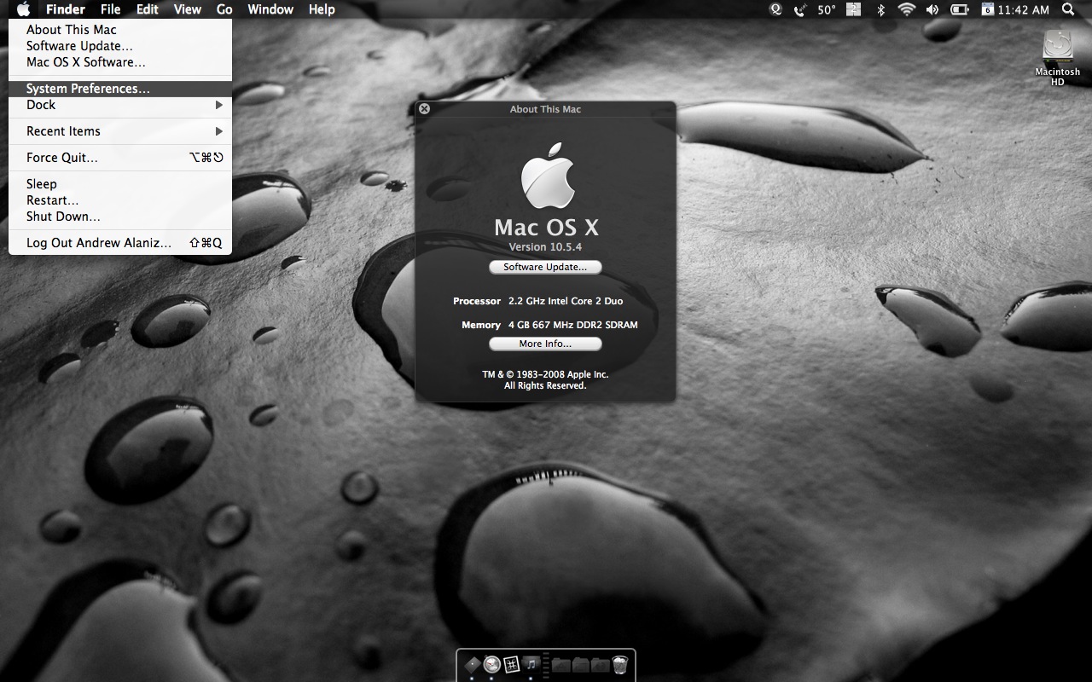Click the round Q menu bar icon

(775, 9)
